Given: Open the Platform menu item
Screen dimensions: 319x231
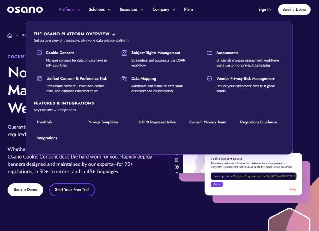Looking at the screenshot, I should (x=66, y=9).
